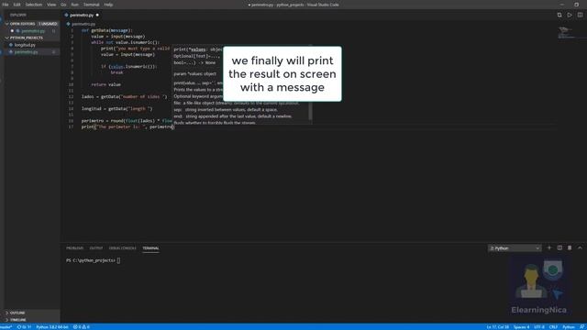Change end of line sequence 'CRLF'
Viewport: 587px width, 330px height.
[x=553, y=327]
